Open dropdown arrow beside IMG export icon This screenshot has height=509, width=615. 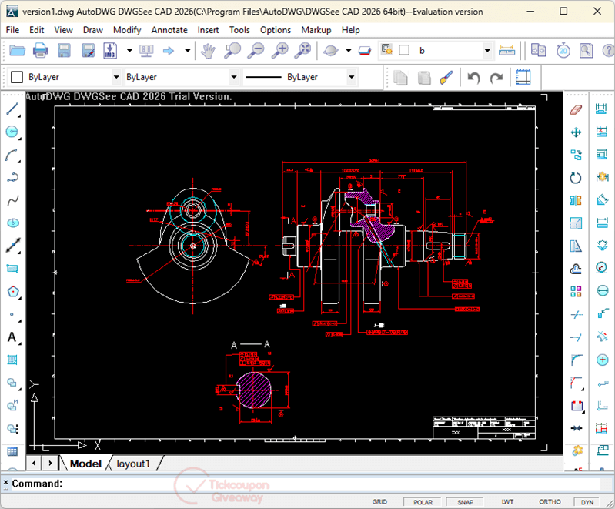click(129, 51)
